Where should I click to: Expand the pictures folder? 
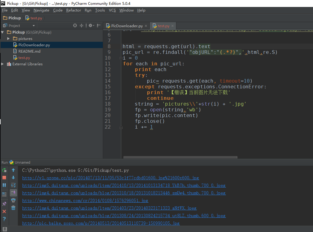[8, 38]
